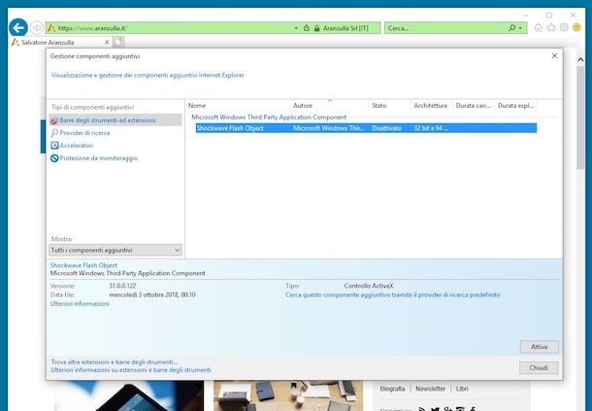Click the desk gadgets article thumbnail
Screen dimensions: 592x411
[x=288, y=395]
